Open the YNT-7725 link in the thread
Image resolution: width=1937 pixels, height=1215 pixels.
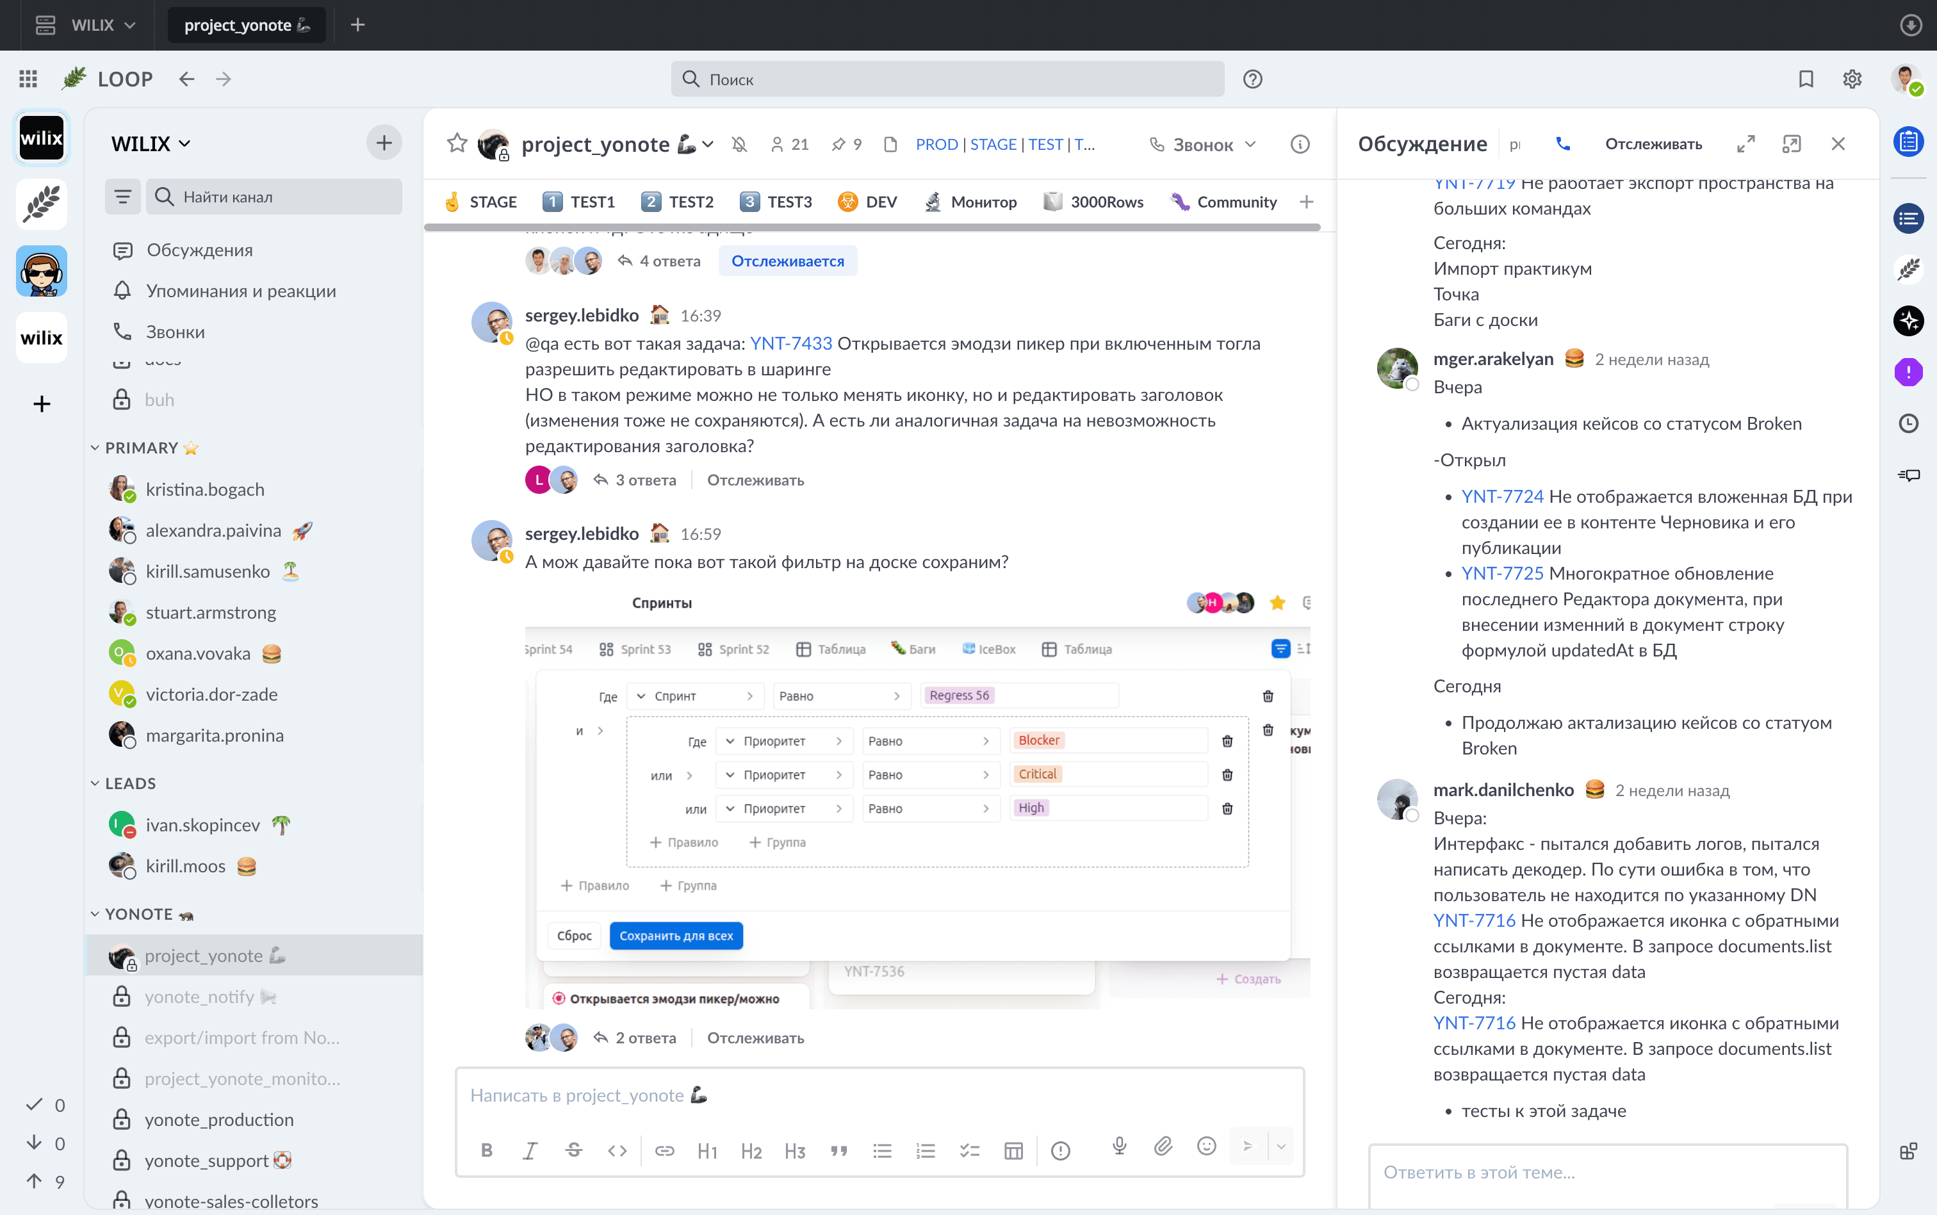[1502, 574]
